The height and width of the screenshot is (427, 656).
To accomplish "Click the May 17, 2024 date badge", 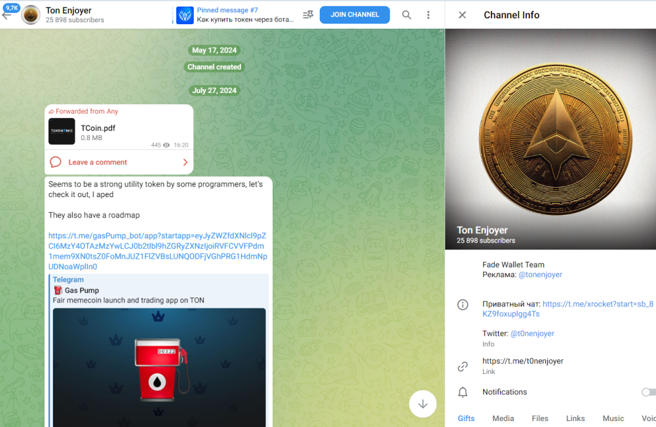I will [214, 50].
